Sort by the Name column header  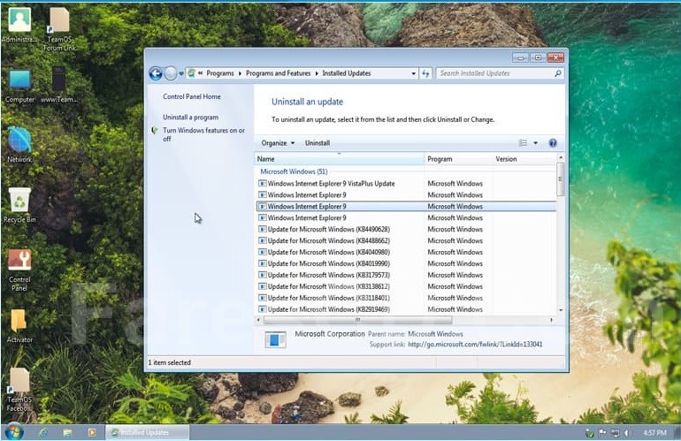tap(340, 159)
